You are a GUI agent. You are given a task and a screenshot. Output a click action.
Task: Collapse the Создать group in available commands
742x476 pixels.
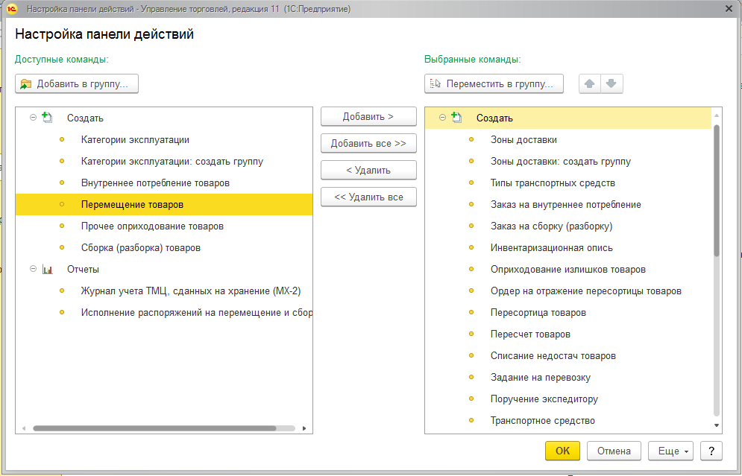coord(33,118)
